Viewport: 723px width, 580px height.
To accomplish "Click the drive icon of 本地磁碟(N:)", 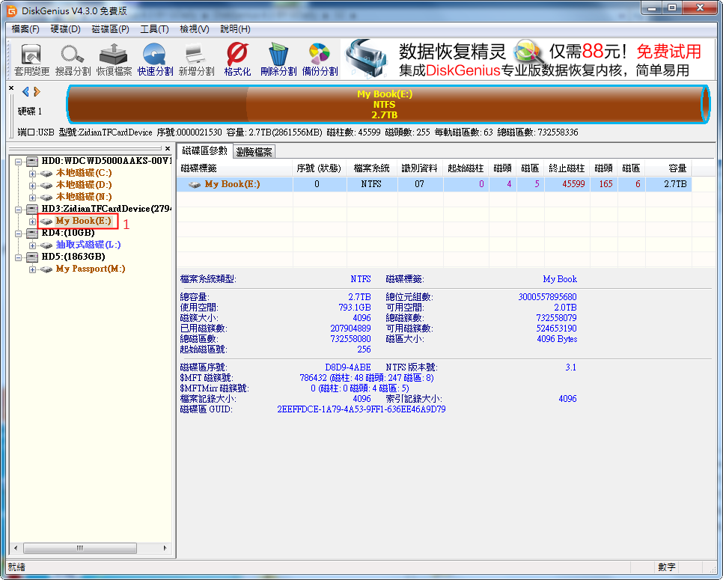I will (46, 198).
